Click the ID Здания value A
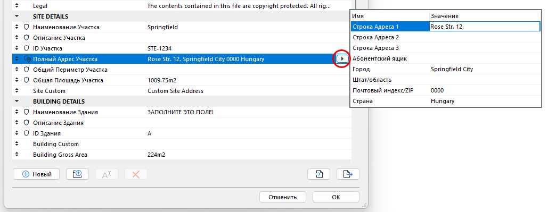This screenshot has height=212, width=548. coord(150,133)
